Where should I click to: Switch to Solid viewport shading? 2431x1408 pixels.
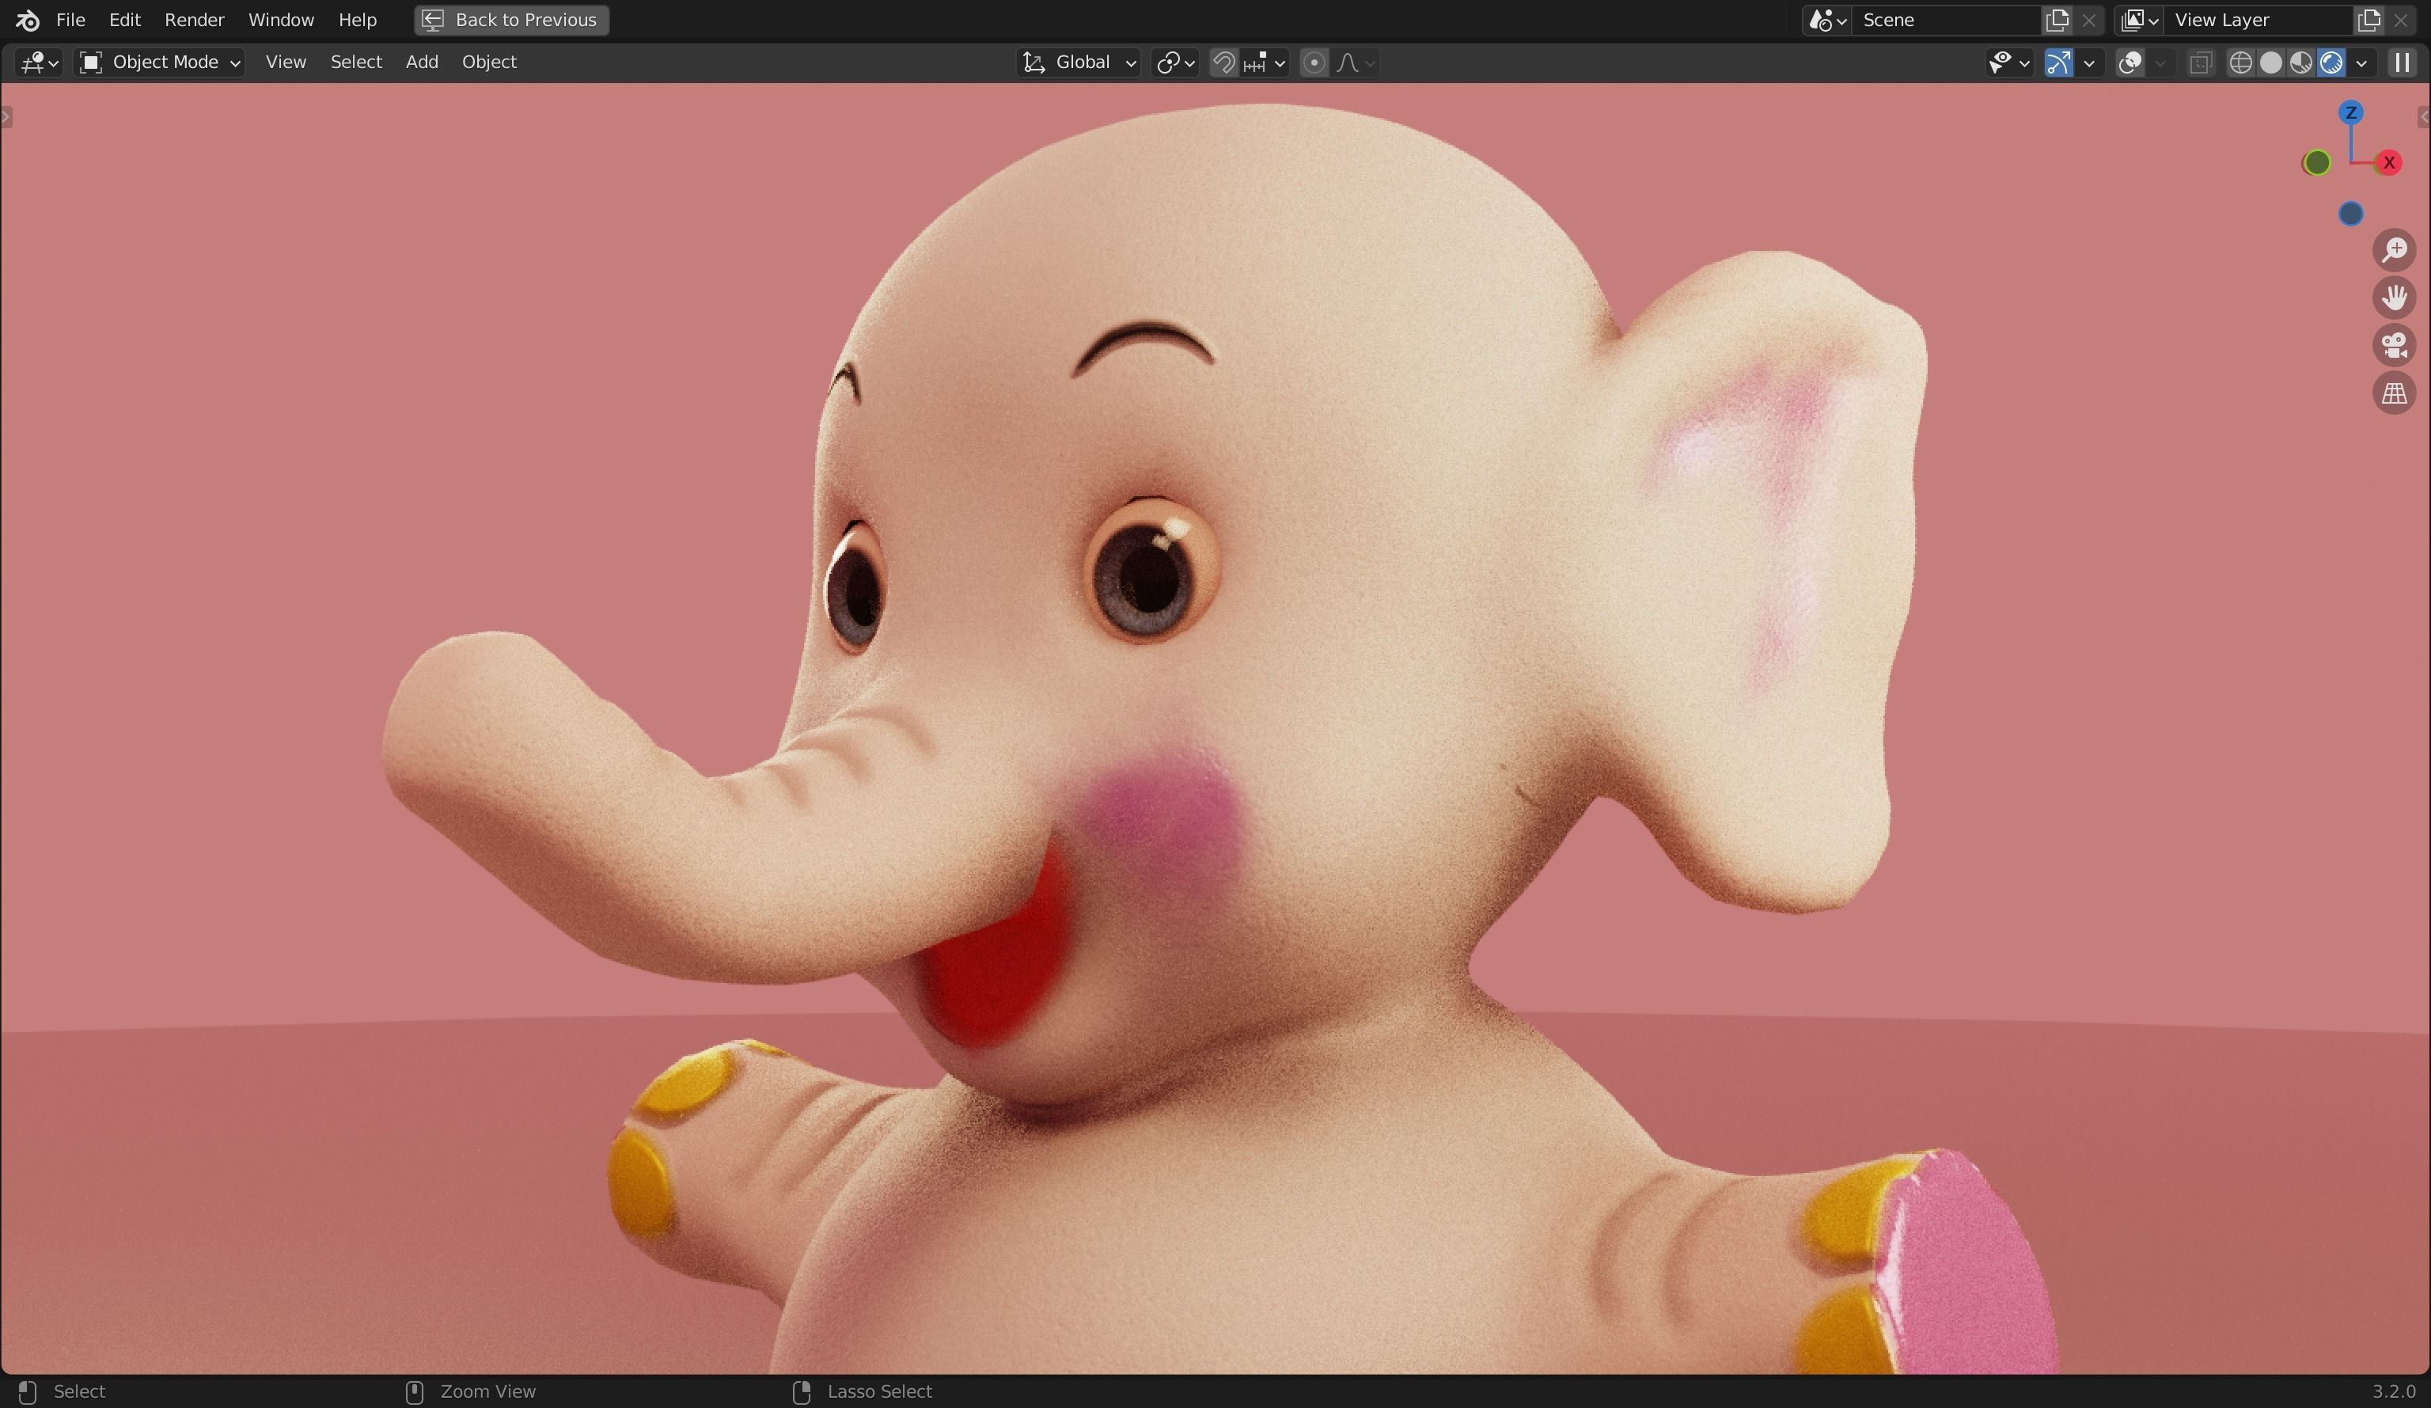(2271, 63)
